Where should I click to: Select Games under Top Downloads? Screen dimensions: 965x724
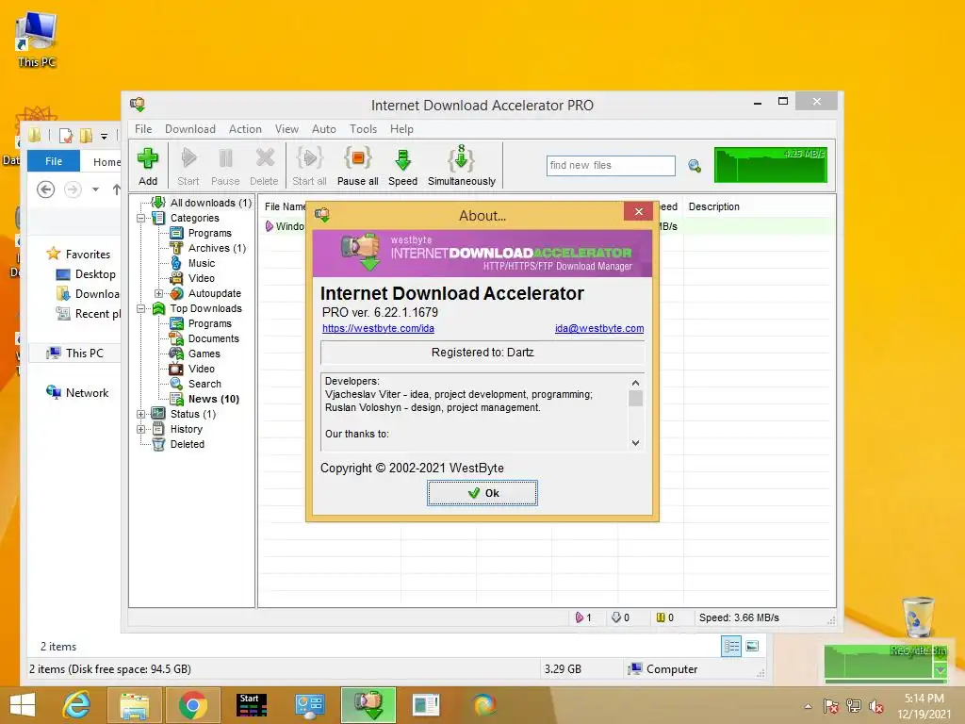tap(204, 354)
